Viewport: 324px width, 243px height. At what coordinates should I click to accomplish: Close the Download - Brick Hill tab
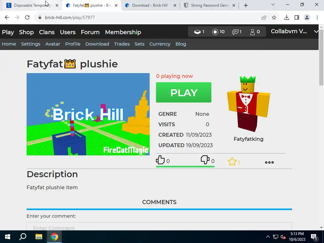pos(175,5)
